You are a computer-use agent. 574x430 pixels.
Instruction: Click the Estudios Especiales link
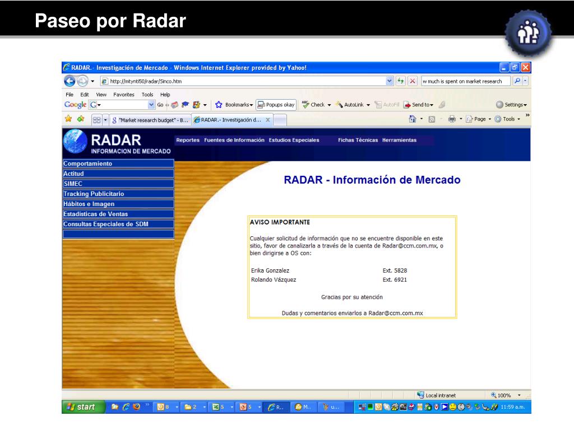294,140
